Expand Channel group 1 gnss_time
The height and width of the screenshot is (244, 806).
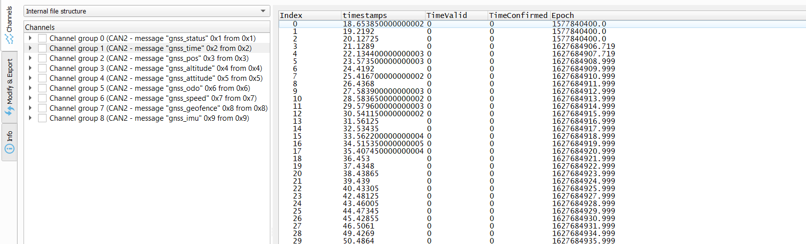(30, 48)
